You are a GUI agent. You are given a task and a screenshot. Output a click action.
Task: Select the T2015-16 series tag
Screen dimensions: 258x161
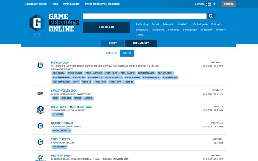[x=129, y=82]
